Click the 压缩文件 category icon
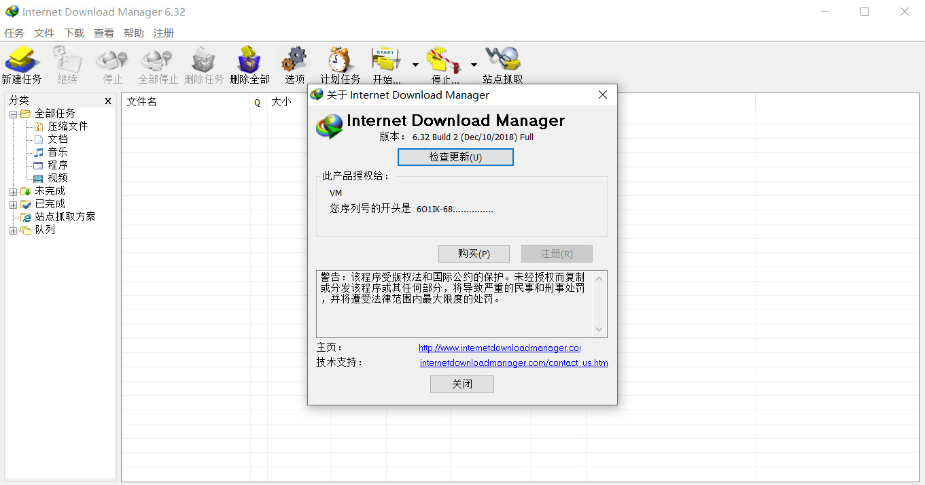The height and width of the screenshot is (485, 925). coord(39,127)
